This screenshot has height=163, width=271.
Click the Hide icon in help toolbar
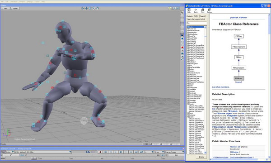click(x=189, y=10)
